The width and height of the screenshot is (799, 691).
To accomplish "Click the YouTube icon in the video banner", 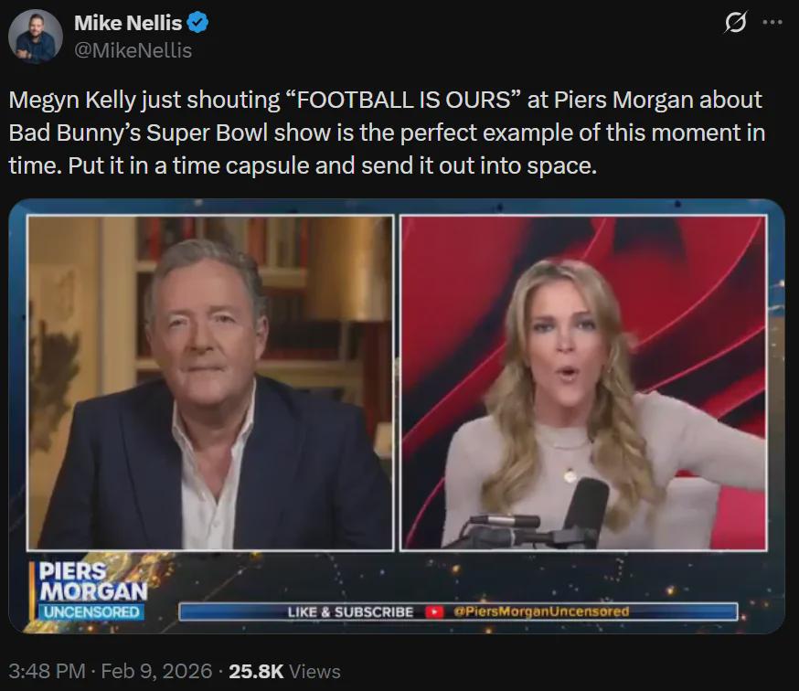I will (433, 611).
